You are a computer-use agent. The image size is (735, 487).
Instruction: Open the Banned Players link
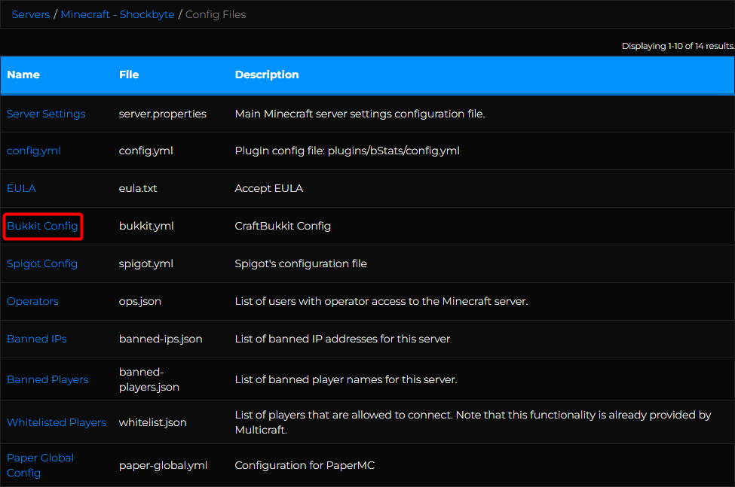[47, 379]
